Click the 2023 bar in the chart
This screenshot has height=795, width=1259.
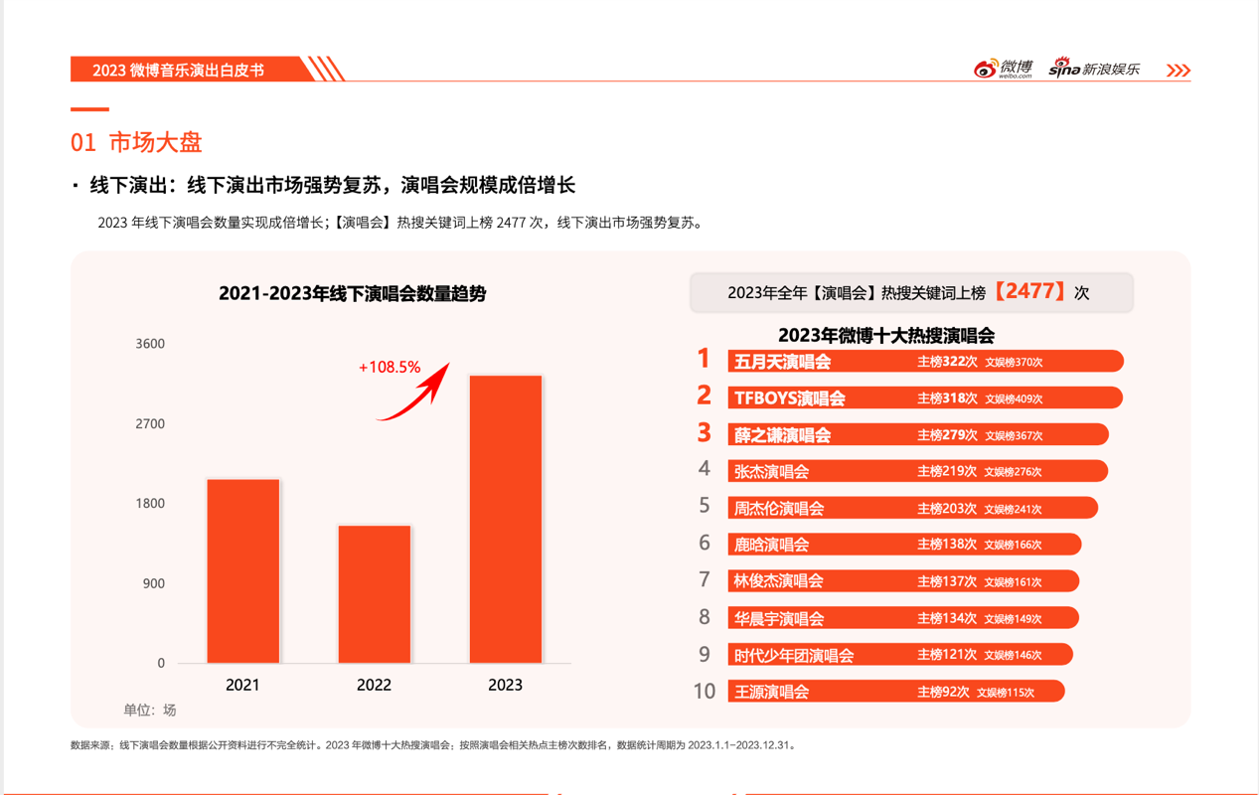(x=505, y=517)
